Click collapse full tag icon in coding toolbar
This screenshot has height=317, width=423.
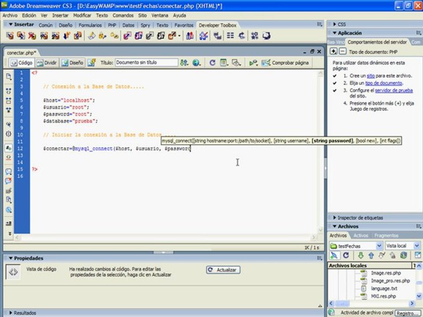(x=9, y=91)
